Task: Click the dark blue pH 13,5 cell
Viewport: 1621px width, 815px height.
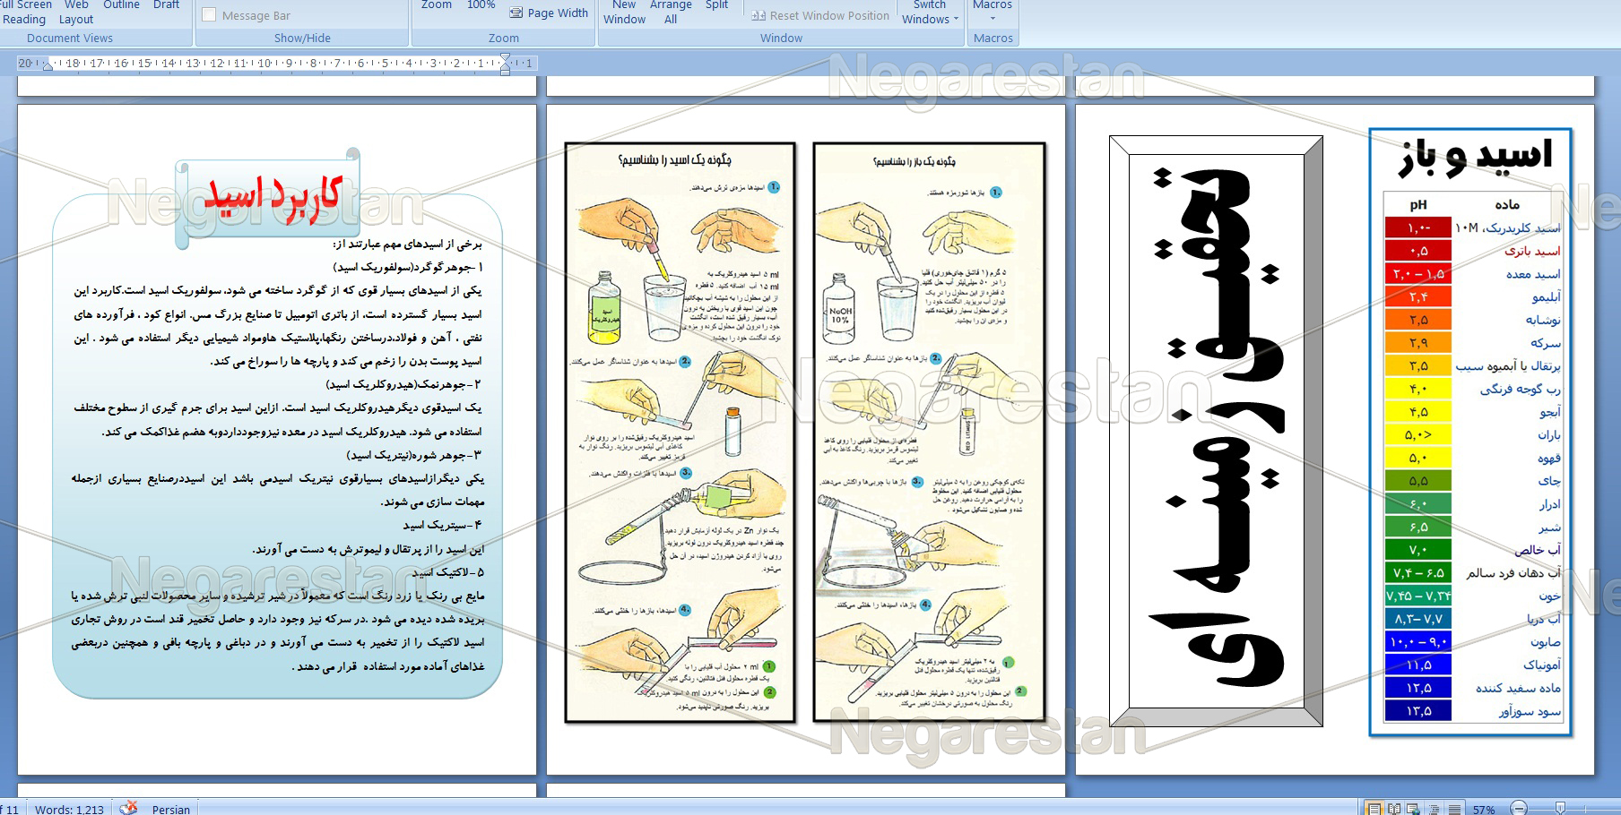Action: point(1417,711)
